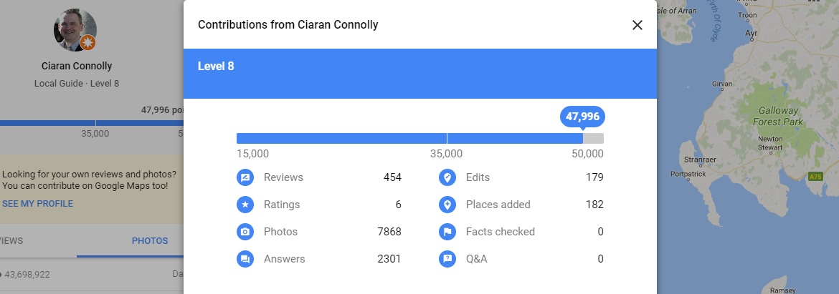Image resolution: width=839 pixels, height=294 pixels.
Task: Open the SEE MY PROFILE link
Action: coord(37,203)
